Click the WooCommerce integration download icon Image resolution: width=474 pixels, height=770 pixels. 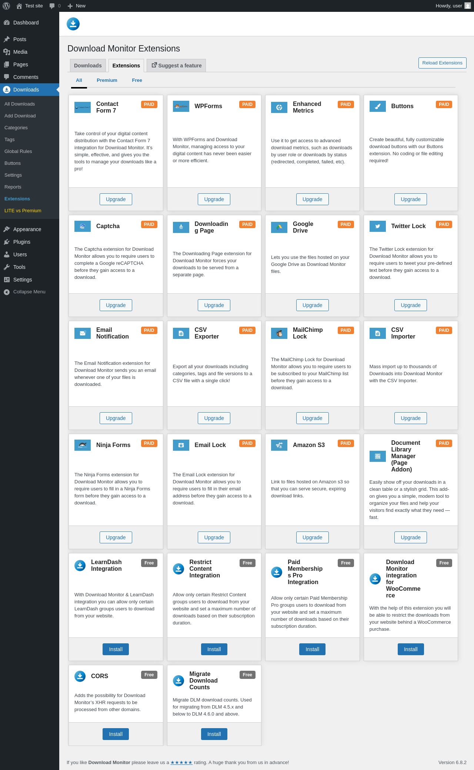click(375, 579)
